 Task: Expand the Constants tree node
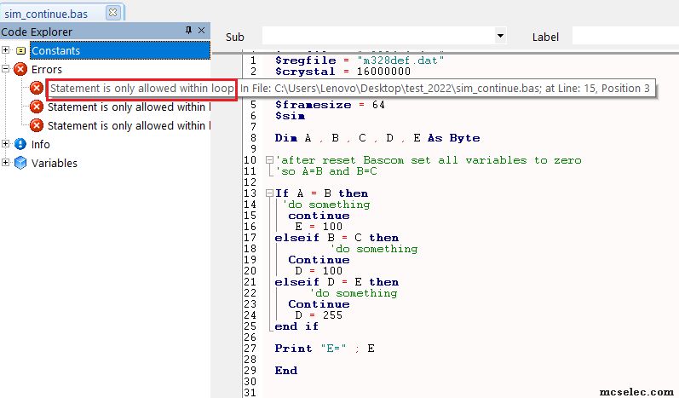click(x=5, y=50)
